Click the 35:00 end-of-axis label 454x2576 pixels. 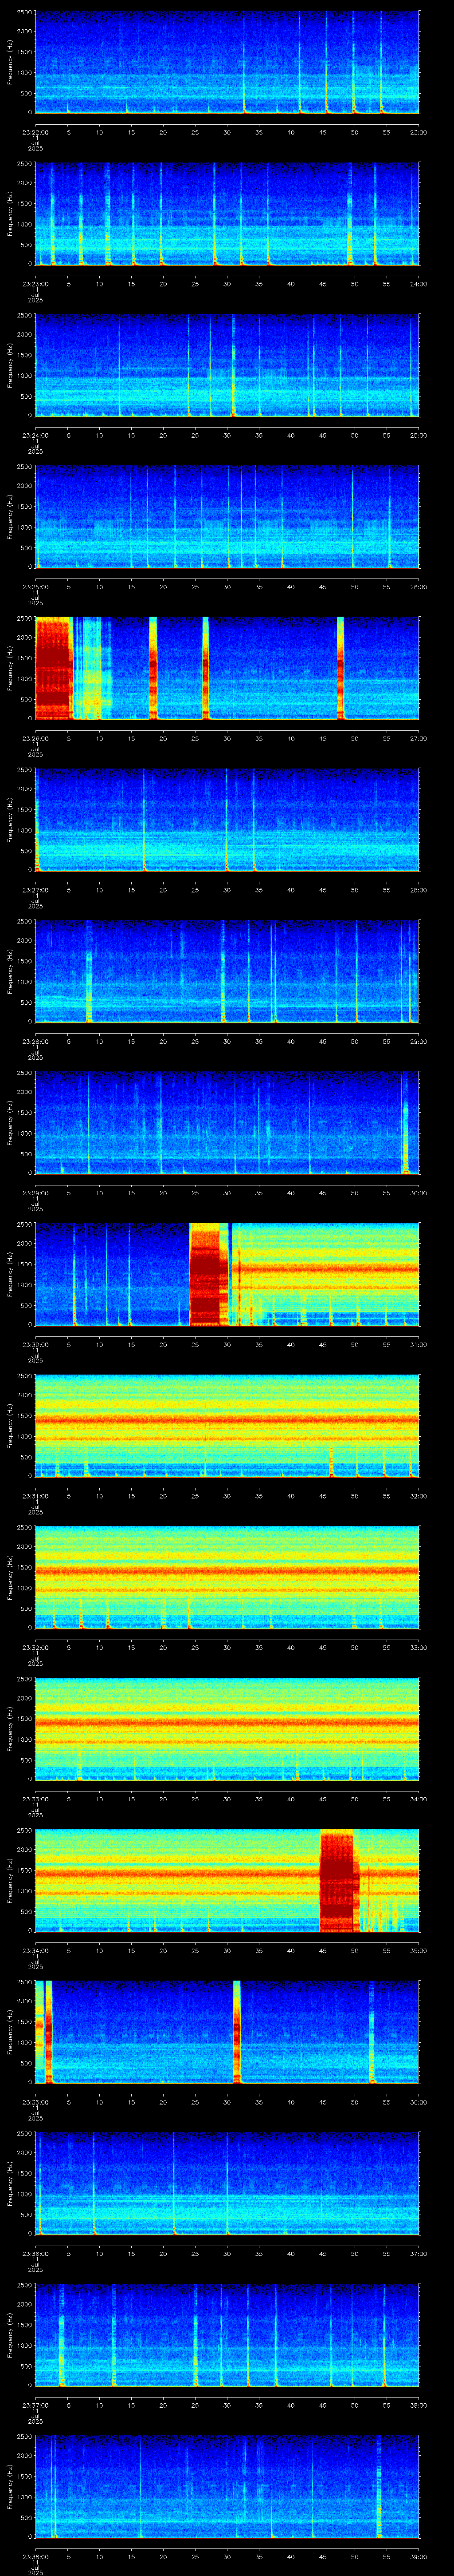tap(418, 1950)
